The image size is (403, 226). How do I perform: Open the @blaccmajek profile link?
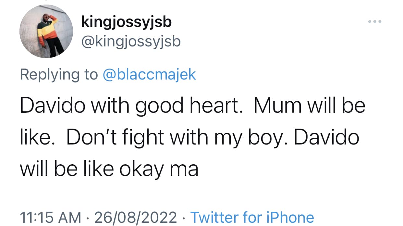tap(149, 75)
